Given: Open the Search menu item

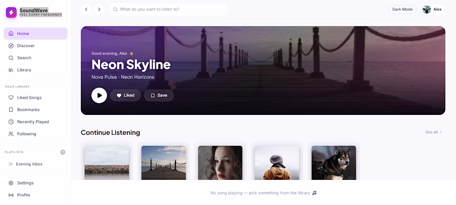Looking at the screenshot, I should pos(36,58).
